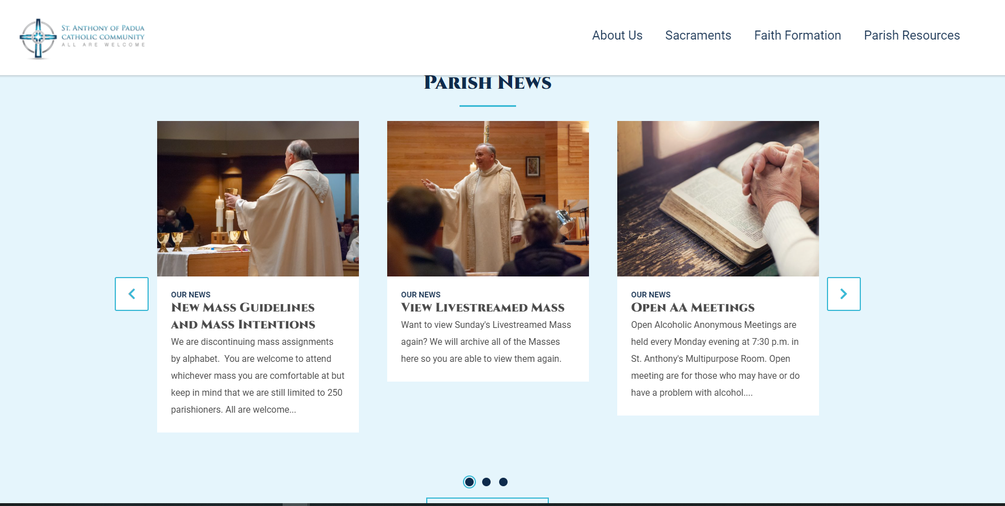Advance to next news slide arrow

pos(843,294)
